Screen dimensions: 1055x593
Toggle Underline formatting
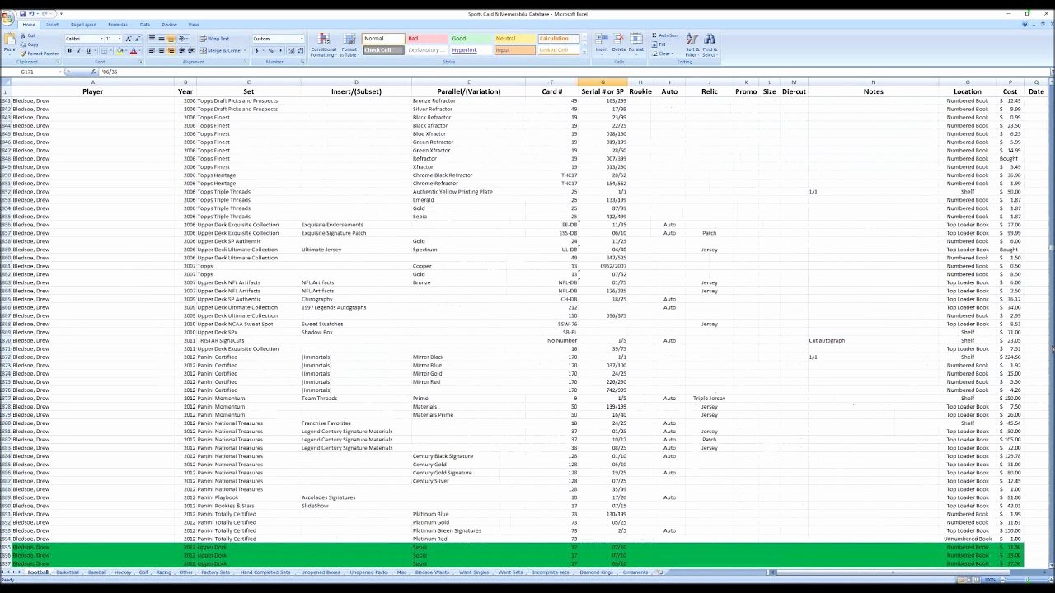coord(88,51)
